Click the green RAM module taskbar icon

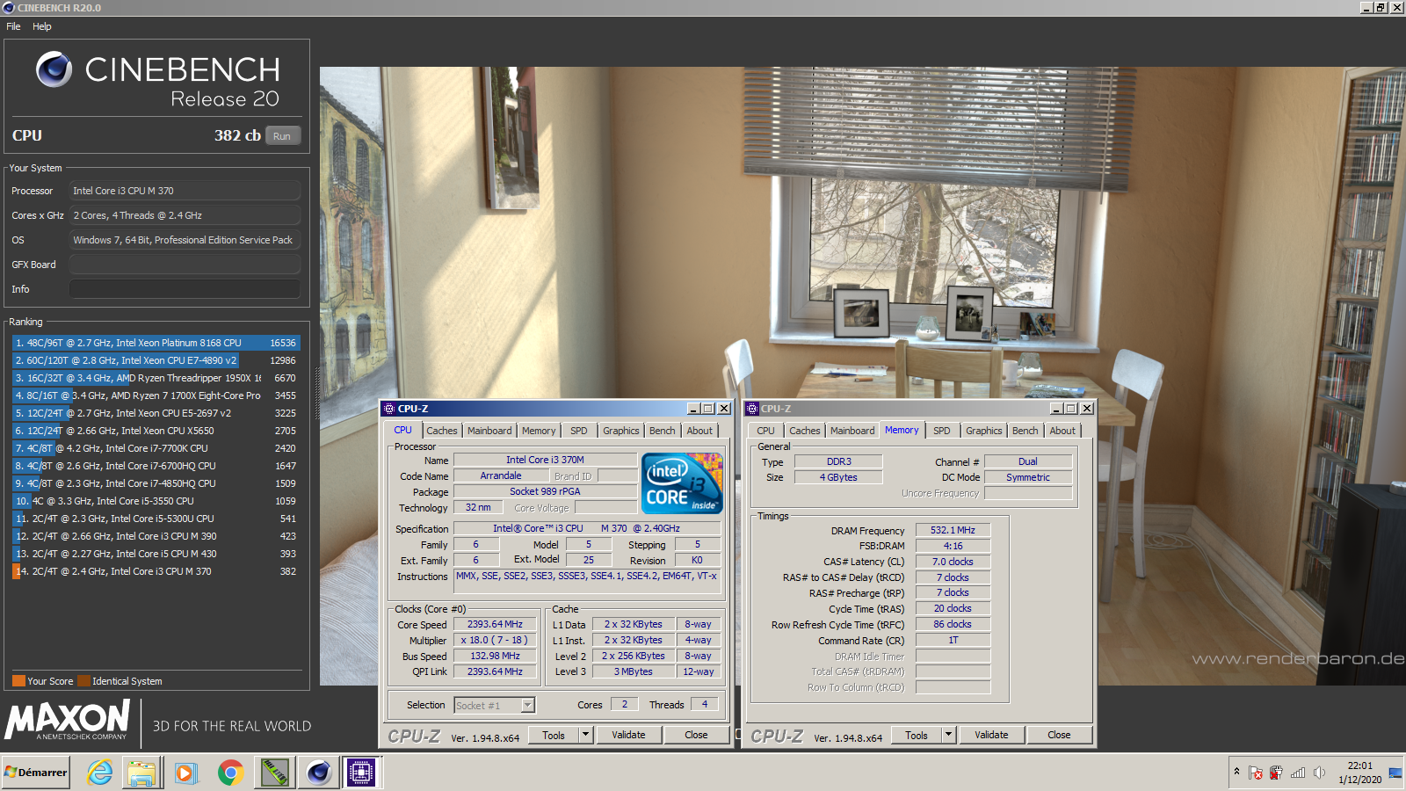[x=275, y=773]
